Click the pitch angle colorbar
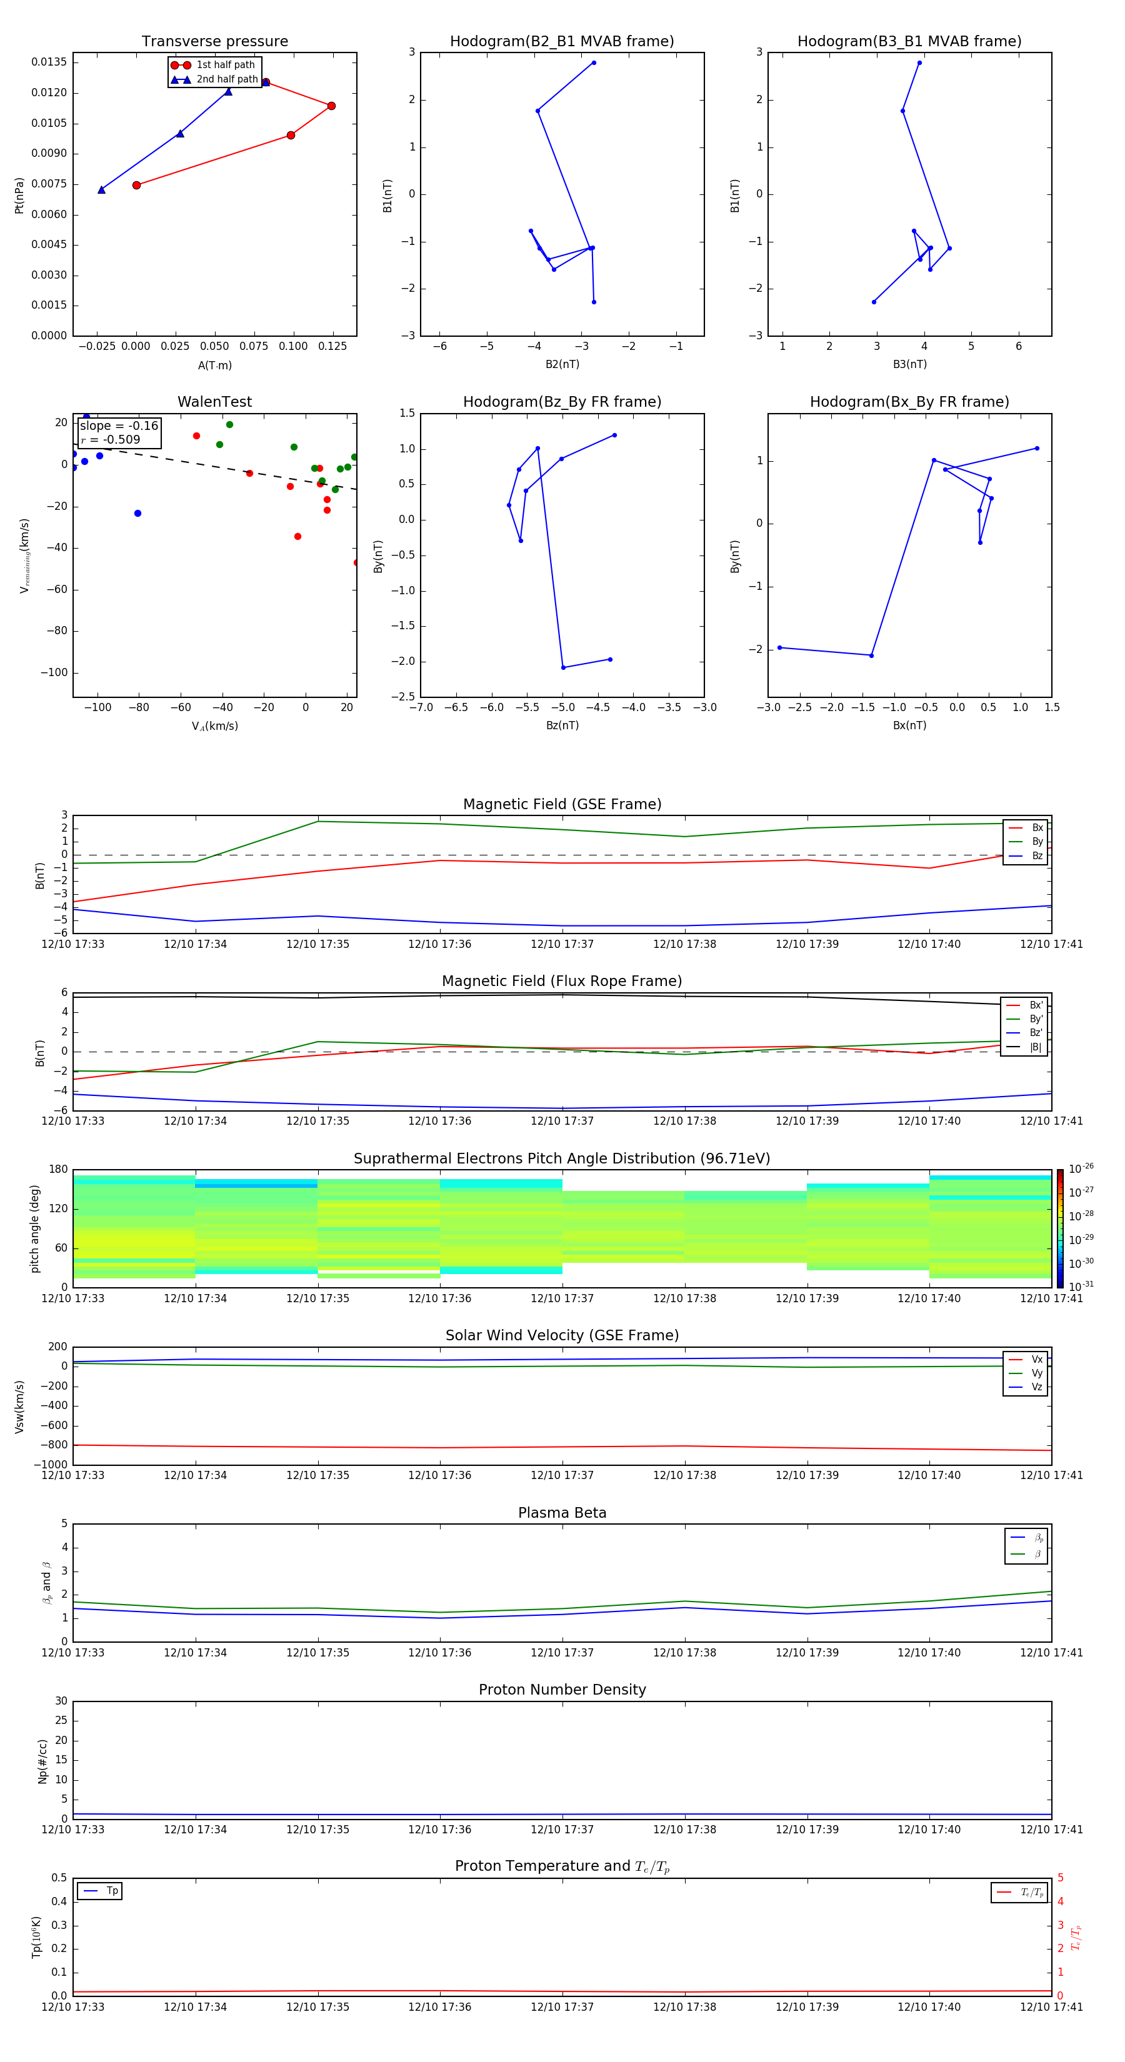Screen dimensions: 1125x2062 click(1060, 1228)
